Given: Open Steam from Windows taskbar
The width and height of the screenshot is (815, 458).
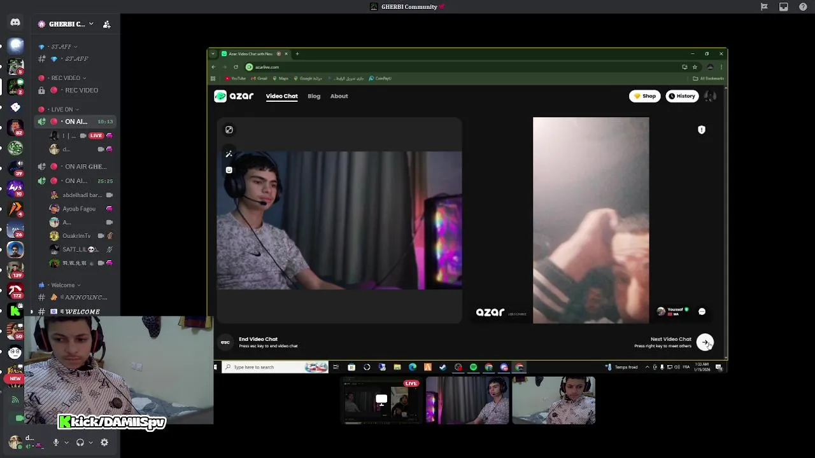Looking at the screenshot, I should point(443,367).
